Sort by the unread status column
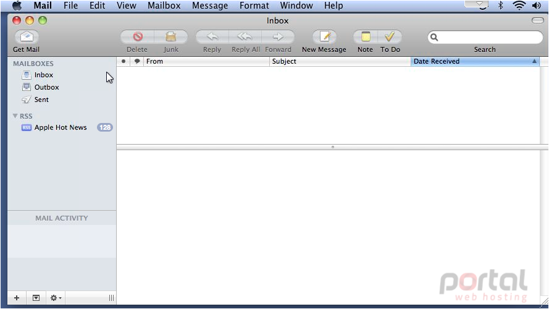The height and width of the screenshot is (309, 549). [x=124, y=61]
